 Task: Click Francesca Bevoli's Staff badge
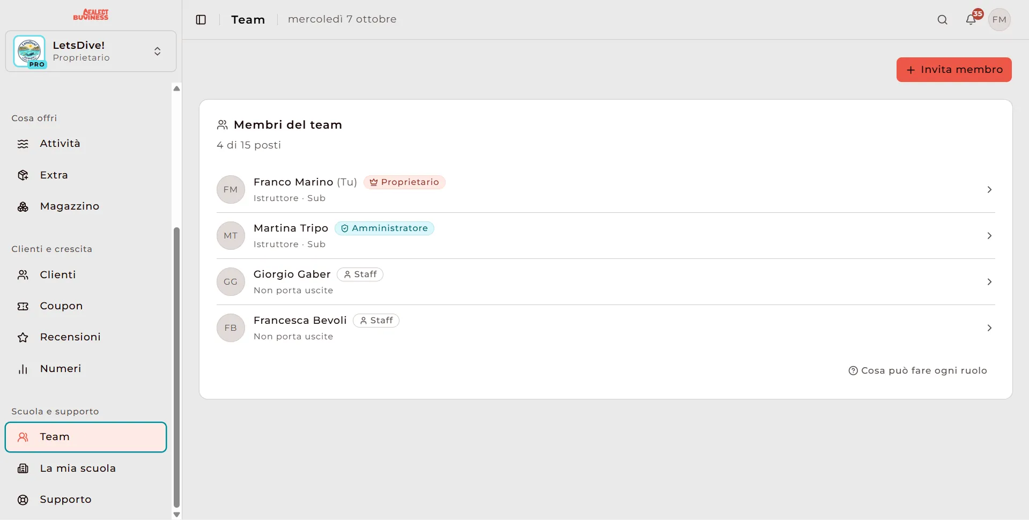(376, 321)
